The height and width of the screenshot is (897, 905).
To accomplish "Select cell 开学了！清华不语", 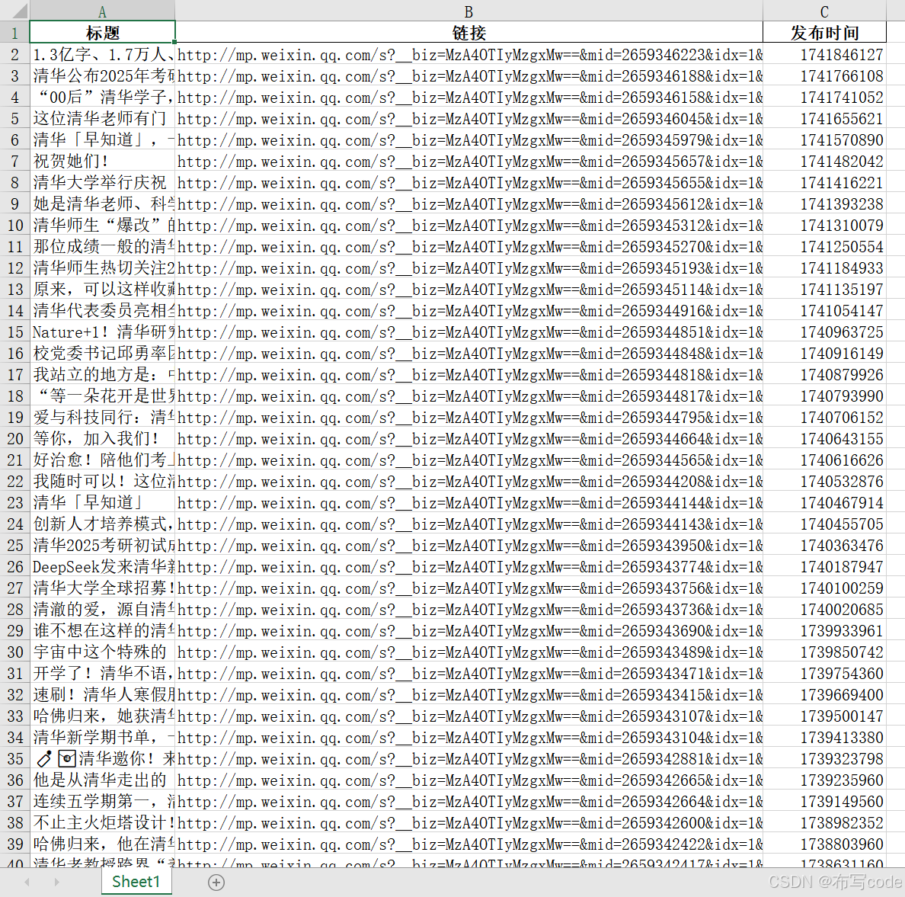I will pos(102,674).
